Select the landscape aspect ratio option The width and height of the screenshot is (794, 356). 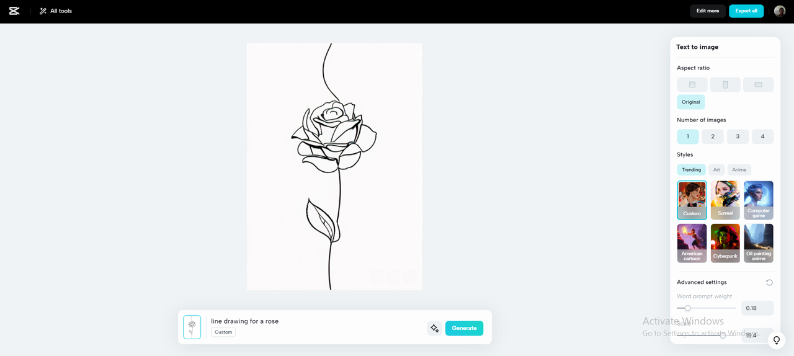[x=758, y=84]
